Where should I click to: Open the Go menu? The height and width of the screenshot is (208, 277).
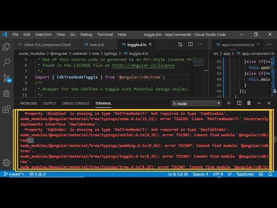point(73,35)
